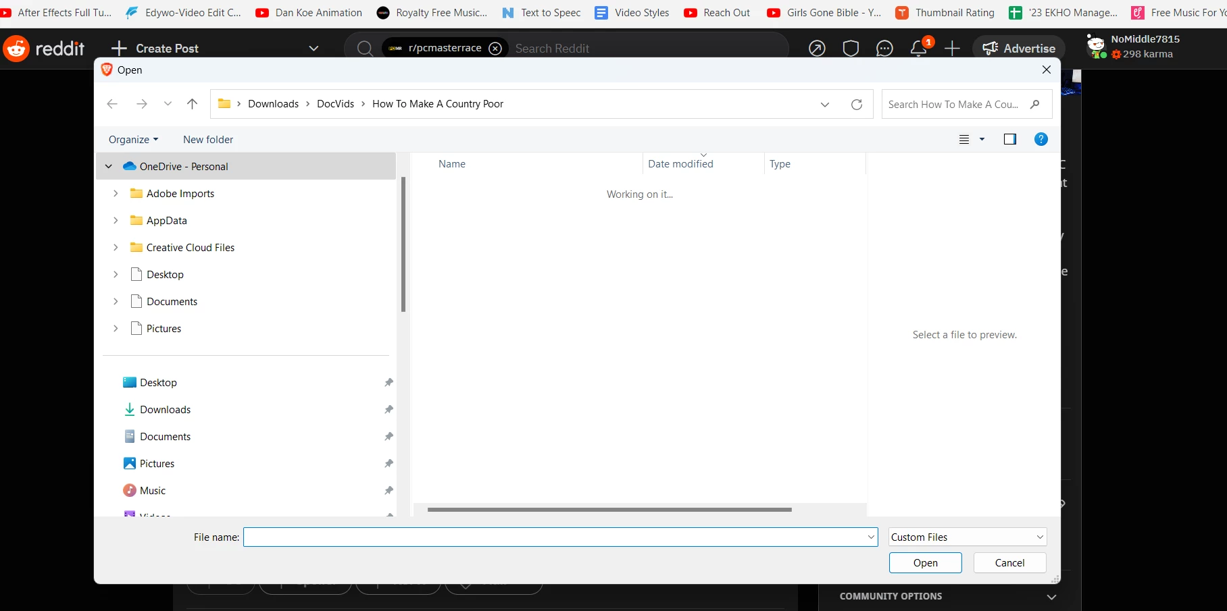Click the Reddit logo home link
This screenshot has width=1227, height=611.
(x=45, y=49)
